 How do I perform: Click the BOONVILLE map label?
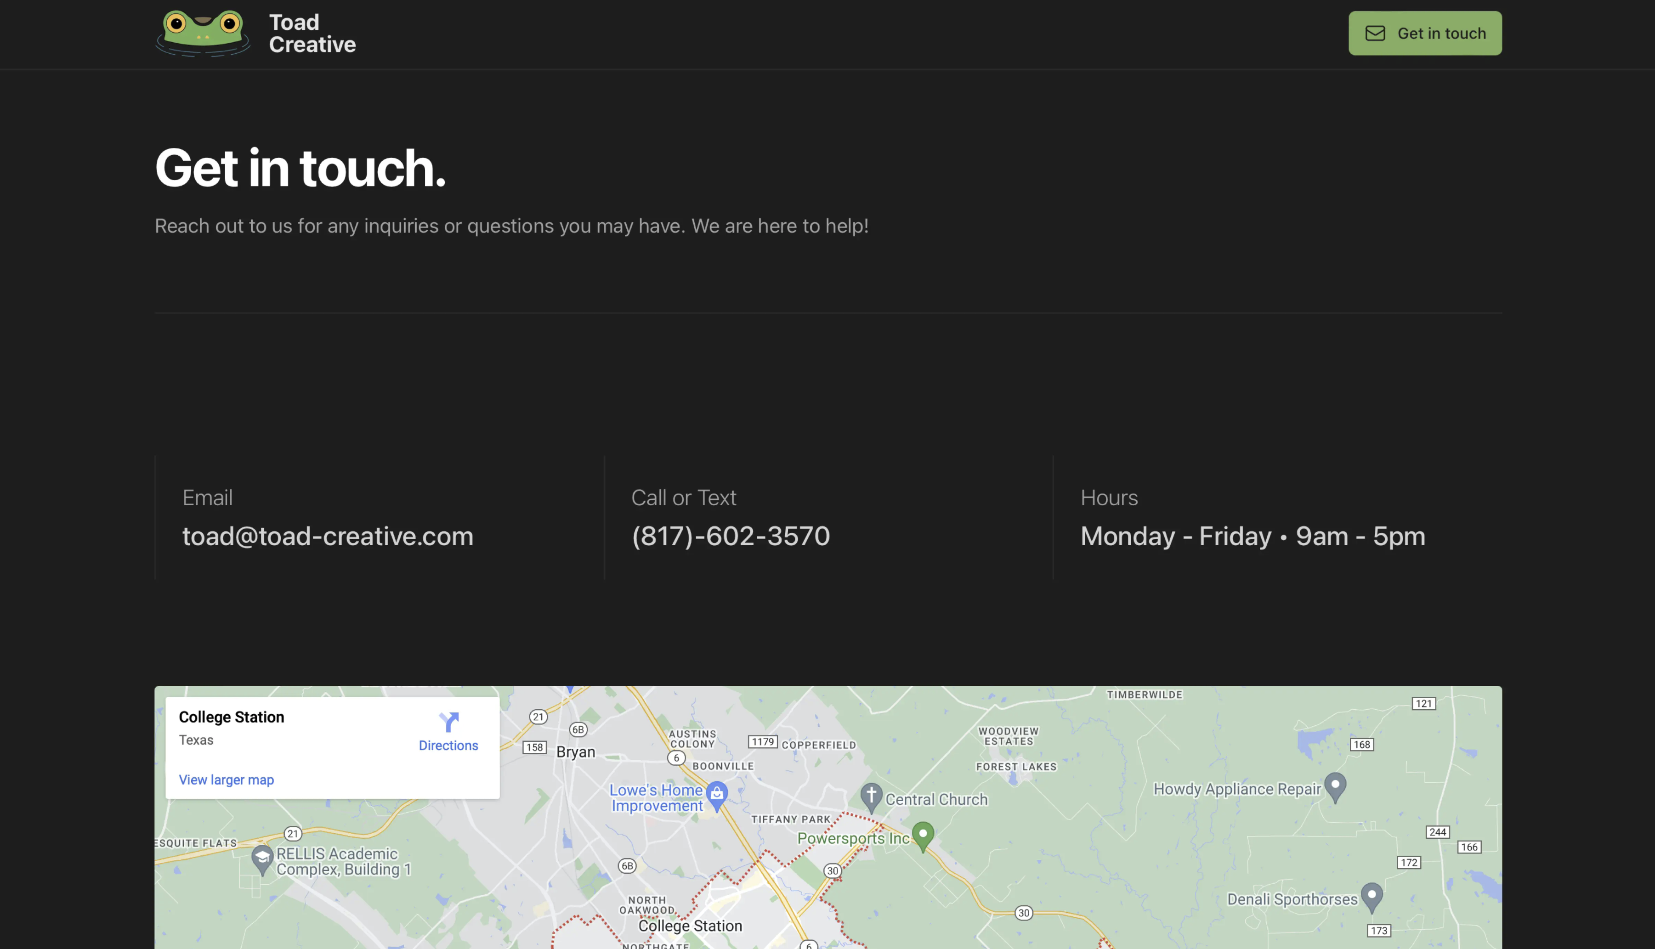pos(723,767)
